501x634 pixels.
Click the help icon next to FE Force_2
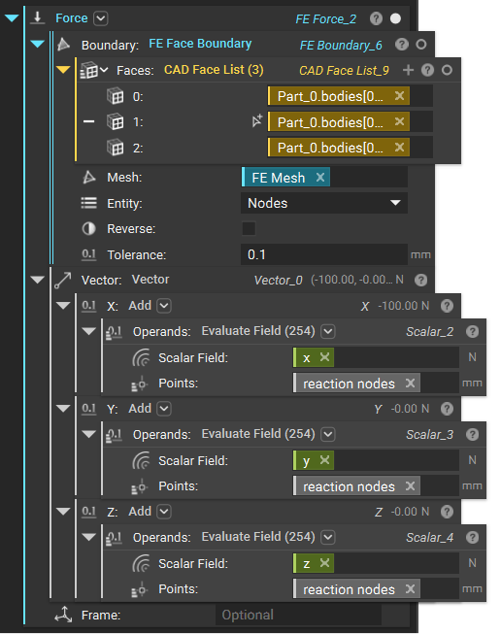[x=376, y=18]
